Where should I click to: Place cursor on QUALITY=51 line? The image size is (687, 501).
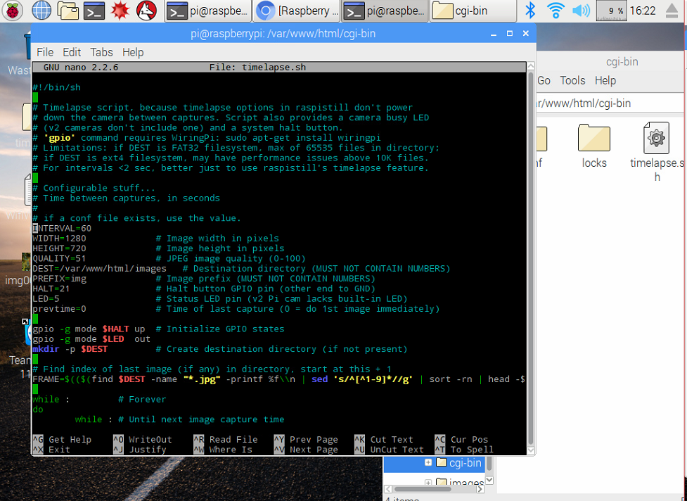(x=59, y=259)
